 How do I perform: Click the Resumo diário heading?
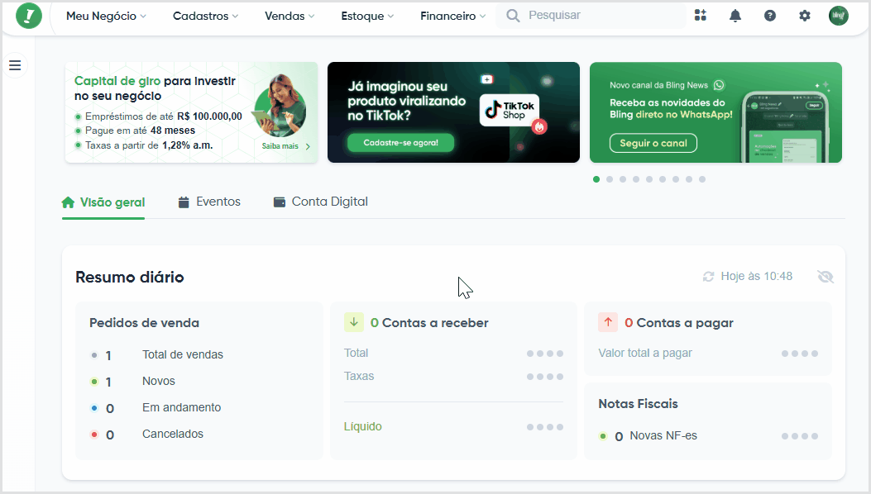(x=129, y=277)
